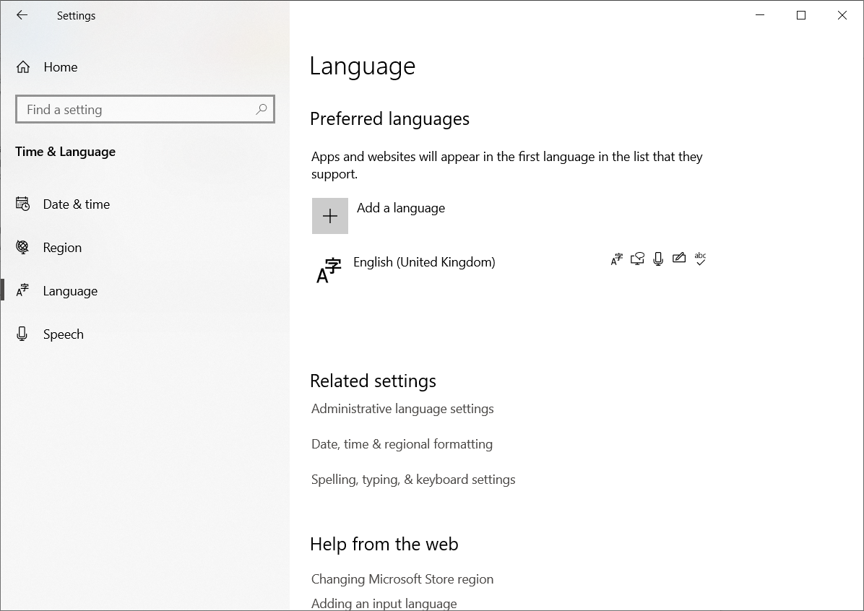Click the Date & time calendar icon
Viewport: 864px width, 611px height.
pos(22,204)
